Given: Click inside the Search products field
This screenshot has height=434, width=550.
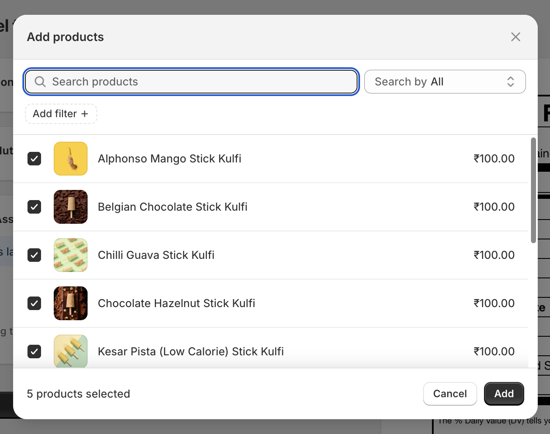Looking at the screenshot, I should click(x=190, y=81).
